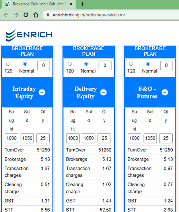This screenshot has height=212, width=179.
Task: Click Intraday Equity GST value 1.31
Action: coord(45,201)
